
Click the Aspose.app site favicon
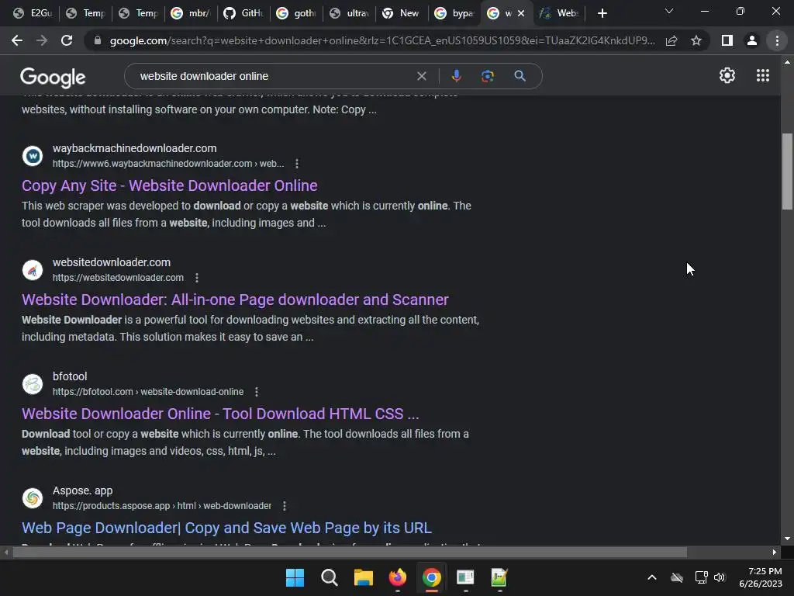point(33,498)
